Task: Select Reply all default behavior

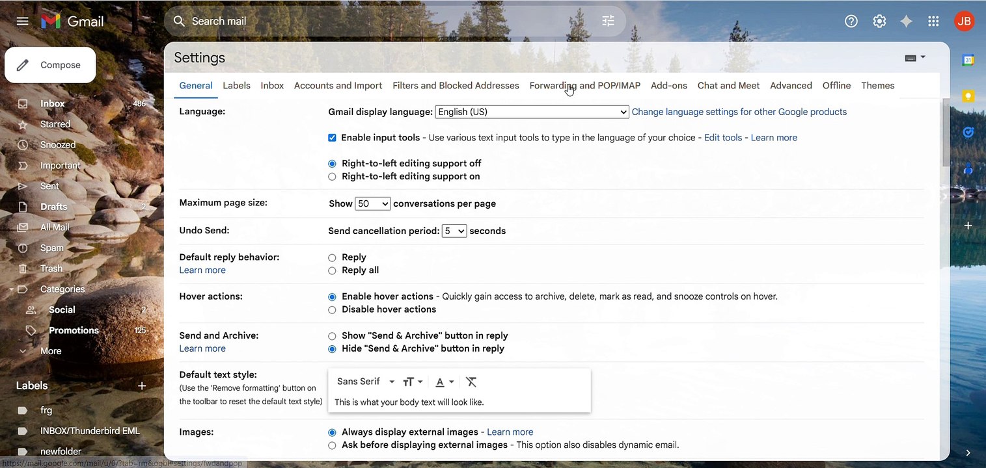Action: [x=332, y=270]
